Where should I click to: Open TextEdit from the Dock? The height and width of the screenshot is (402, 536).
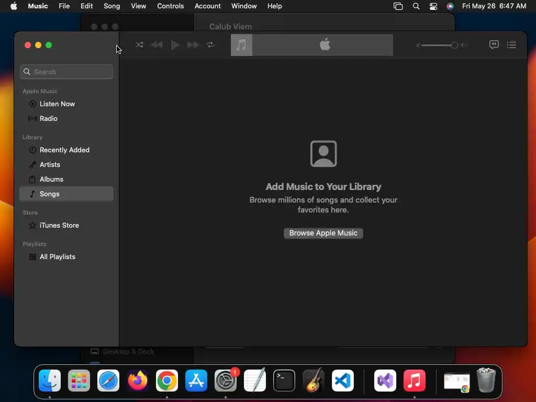[255, 381]
